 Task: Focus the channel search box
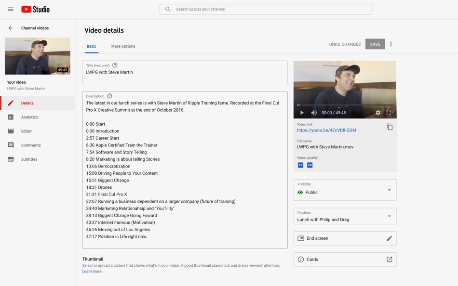point(266,9)
